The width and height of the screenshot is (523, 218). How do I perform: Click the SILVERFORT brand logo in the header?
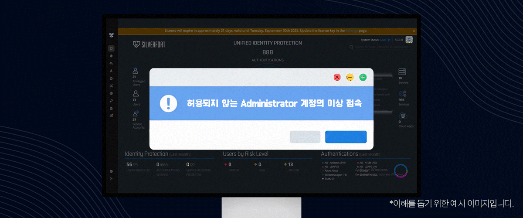pyautogui.click(x=149, y=44)
